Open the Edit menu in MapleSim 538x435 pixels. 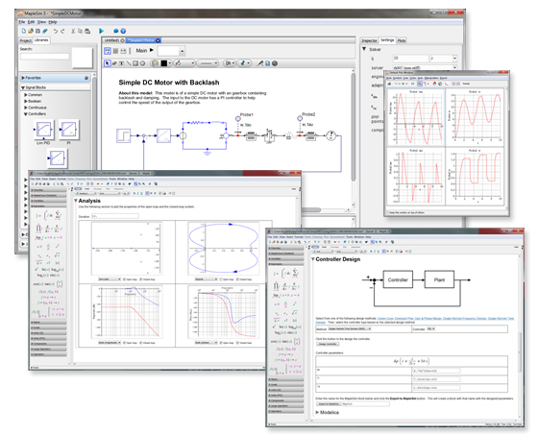[x=31, y=22]
